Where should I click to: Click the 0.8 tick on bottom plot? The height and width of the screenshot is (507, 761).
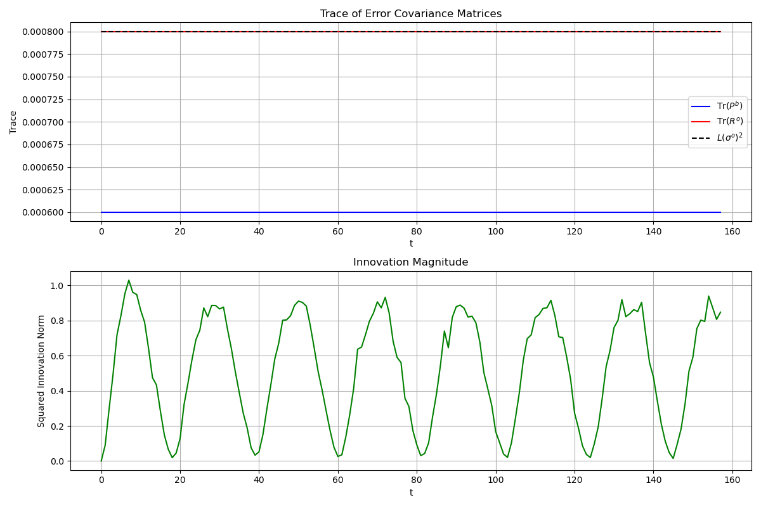pyautogui.click(x=58, y=321)
